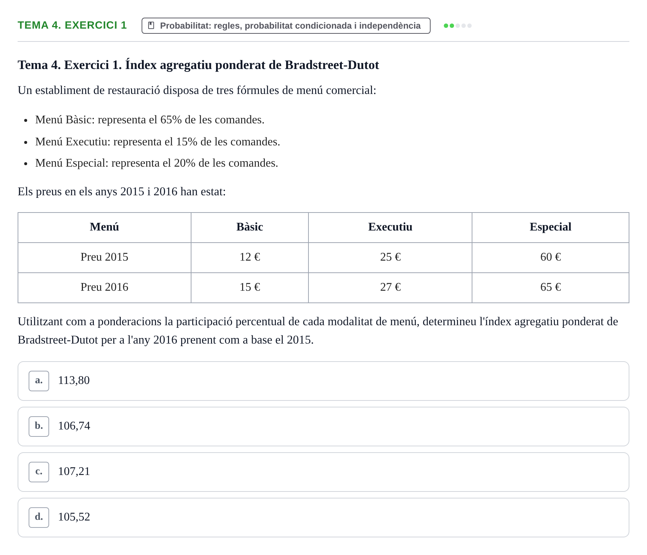The width and height of the screenshot is (647, 555).
Task: Click the exercise title about Bradstreet-Dutot
Action: pyautogui.click(x=198, y=65)
